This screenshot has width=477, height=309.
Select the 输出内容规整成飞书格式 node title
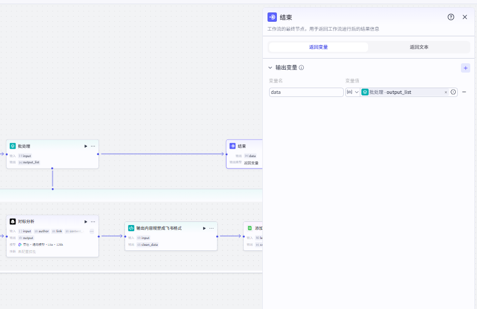tap(159, 229)
